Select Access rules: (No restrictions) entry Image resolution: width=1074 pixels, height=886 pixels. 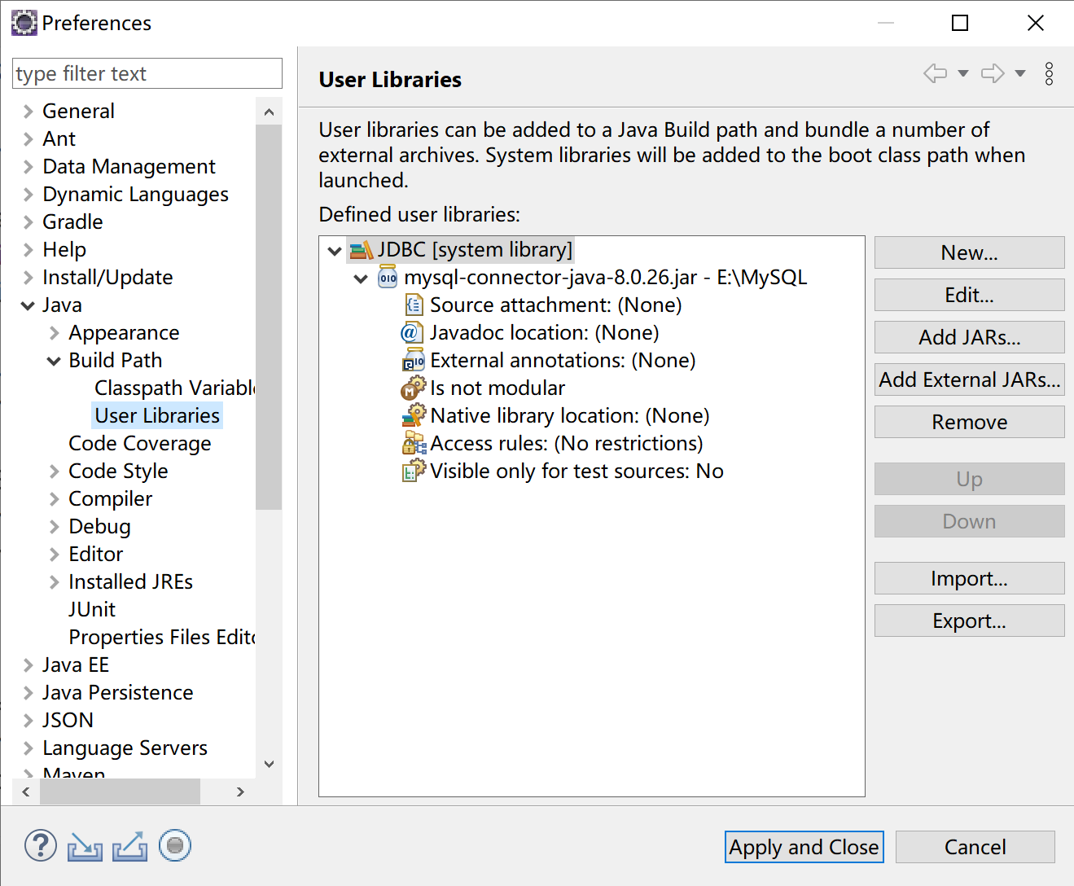pos(566,443)
